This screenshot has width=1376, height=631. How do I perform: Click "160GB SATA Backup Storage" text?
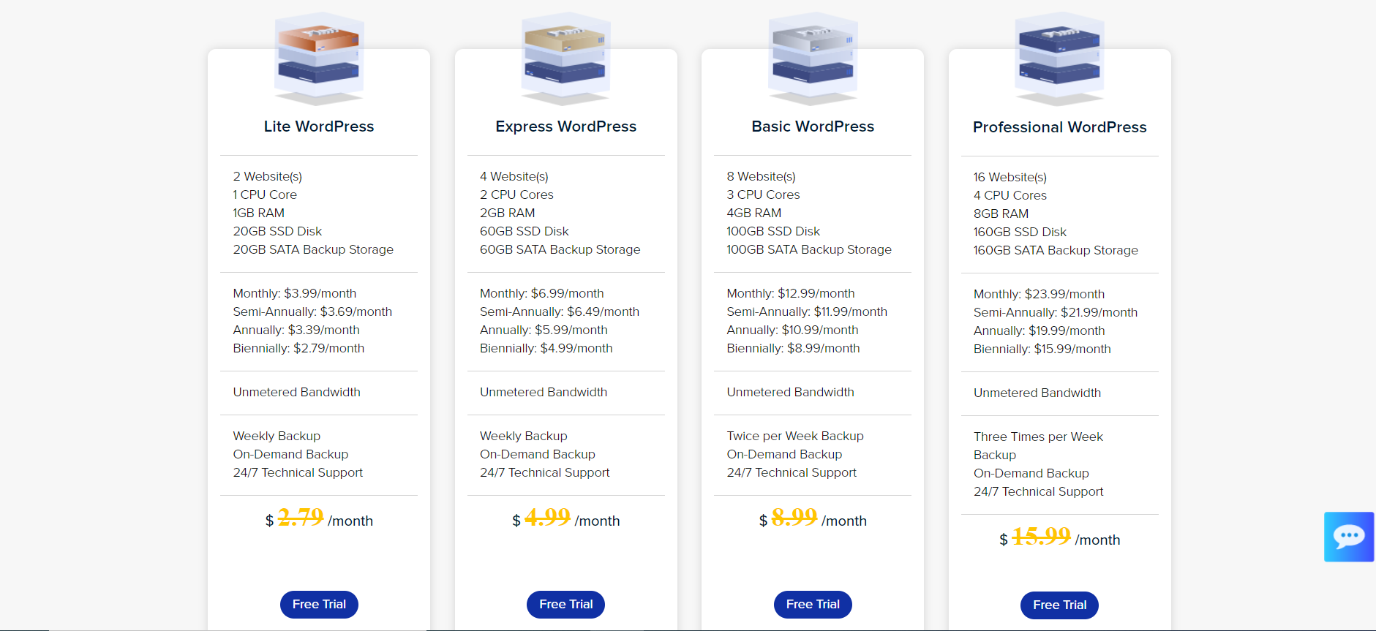[1056, 250]
